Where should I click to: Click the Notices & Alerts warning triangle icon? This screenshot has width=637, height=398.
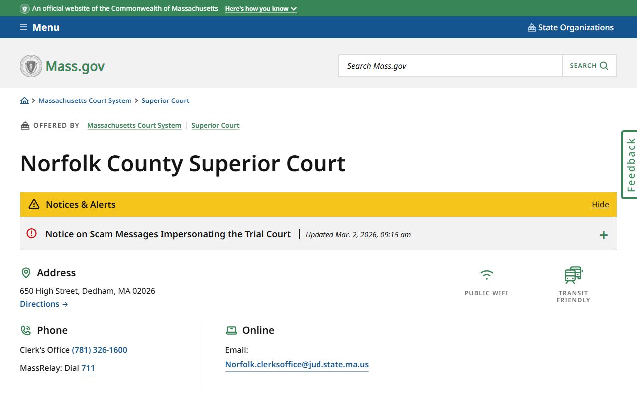click(x=34, y=204)
